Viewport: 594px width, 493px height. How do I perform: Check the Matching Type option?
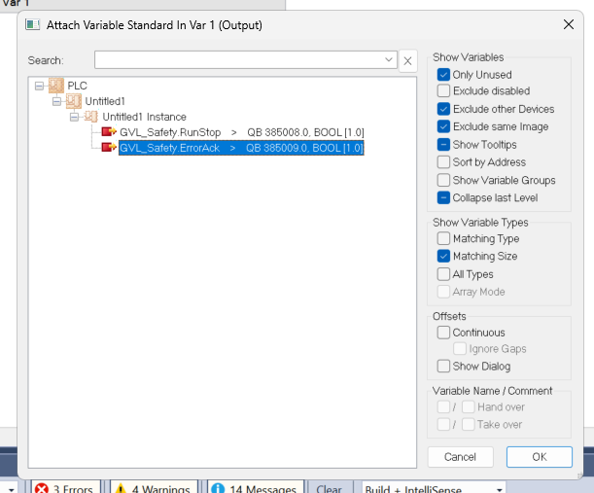[443, 239]
